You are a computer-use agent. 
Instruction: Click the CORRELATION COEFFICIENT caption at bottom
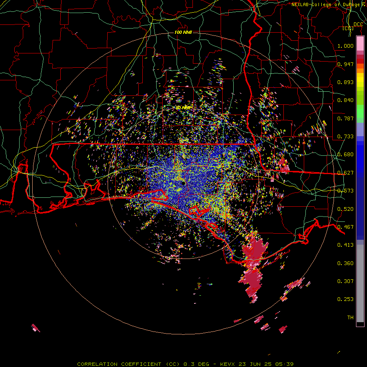186,364
